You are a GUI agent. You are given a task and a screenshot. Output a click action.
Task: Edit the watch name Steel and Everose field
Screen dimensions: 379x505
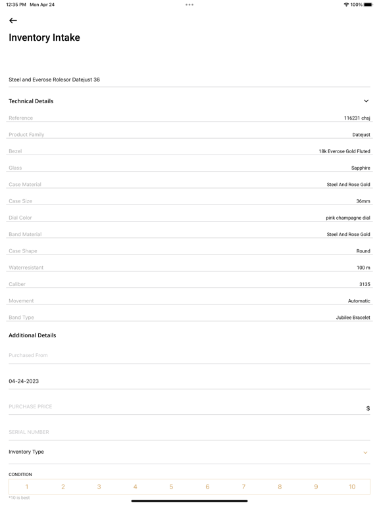coord(189,80)
